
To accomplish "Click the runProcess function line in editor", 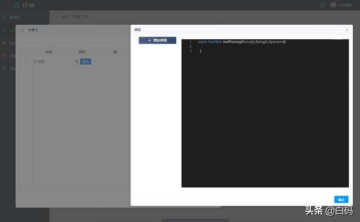I will [241, 42].
